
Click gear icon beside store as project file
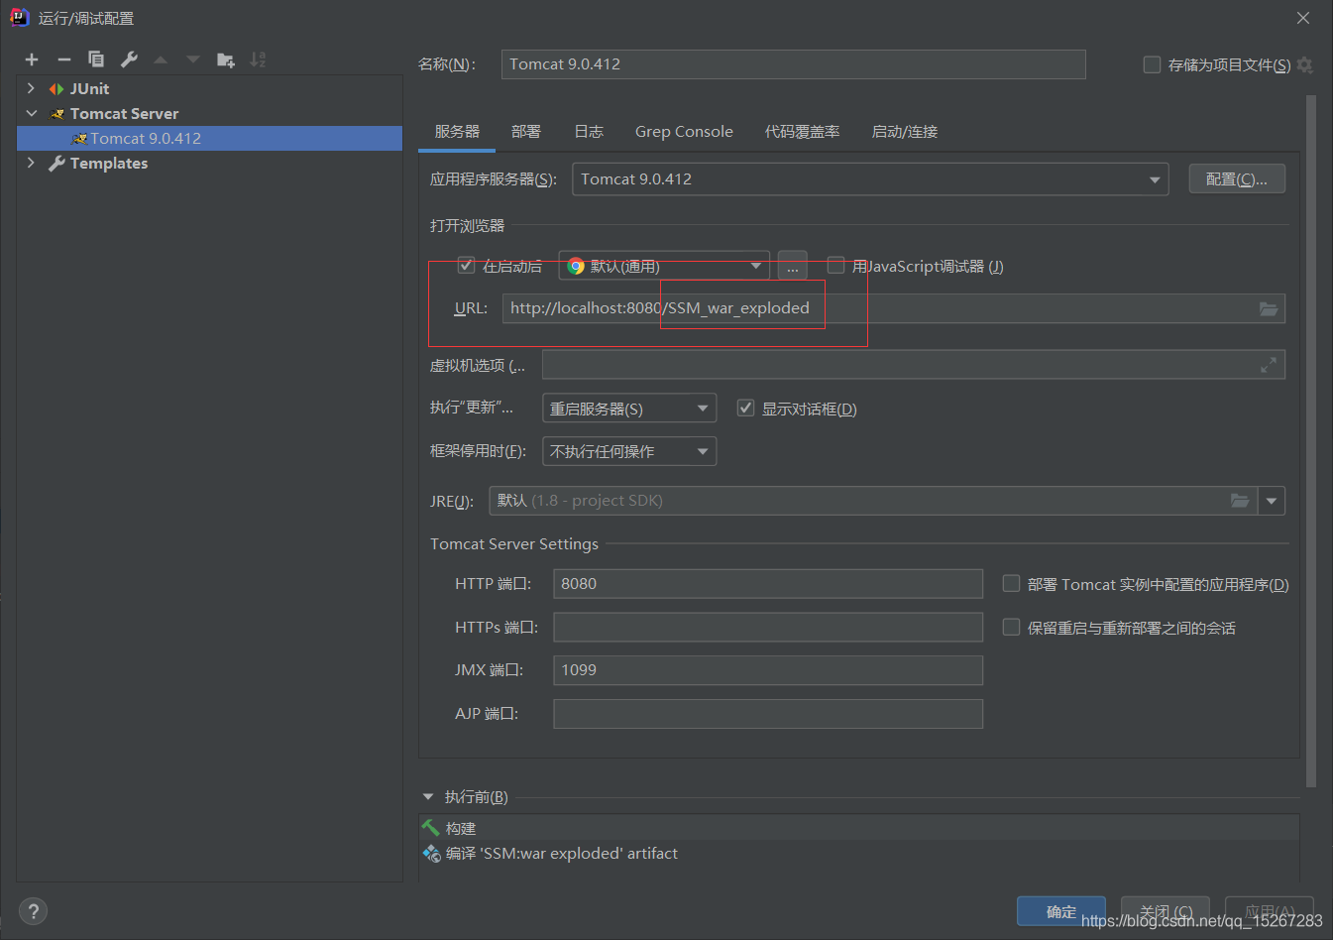tap(1304, 64)
